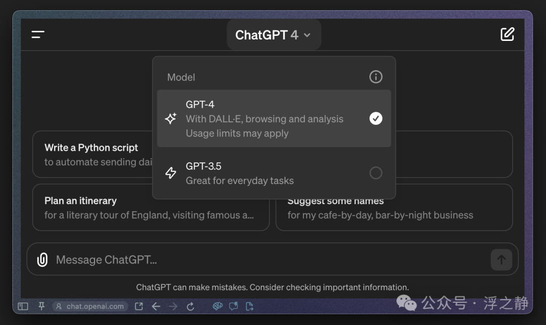The height and width of the screenshot is (325, 546).
Task: Attach a file with the paperclip icon
Action: pos(42,260)
